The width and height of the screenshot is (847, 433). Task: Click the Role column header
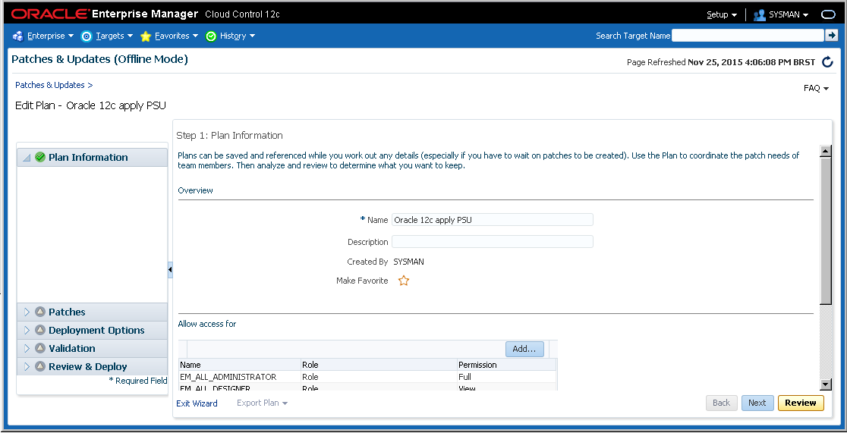point(379,365)
